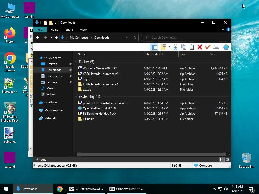Select My Computer in navigation pane
Screen dimensions: 259x194
tap(54, 110)
